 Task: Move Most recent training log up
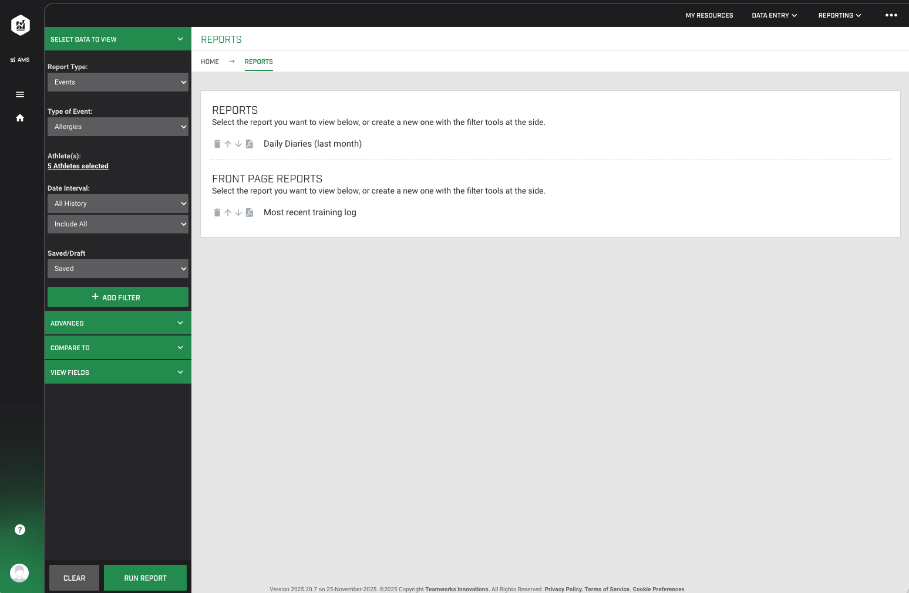point(228,212)
